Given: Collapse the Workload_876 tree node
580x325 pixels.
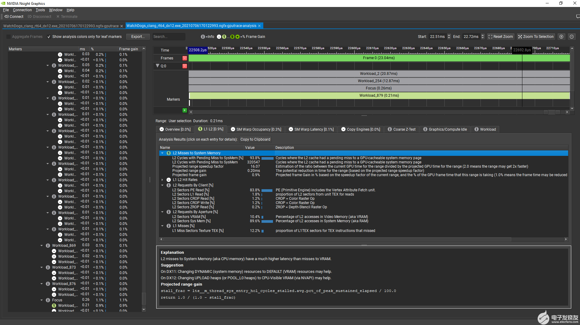Looking at the screenshot, I should [x=42, y=284].
